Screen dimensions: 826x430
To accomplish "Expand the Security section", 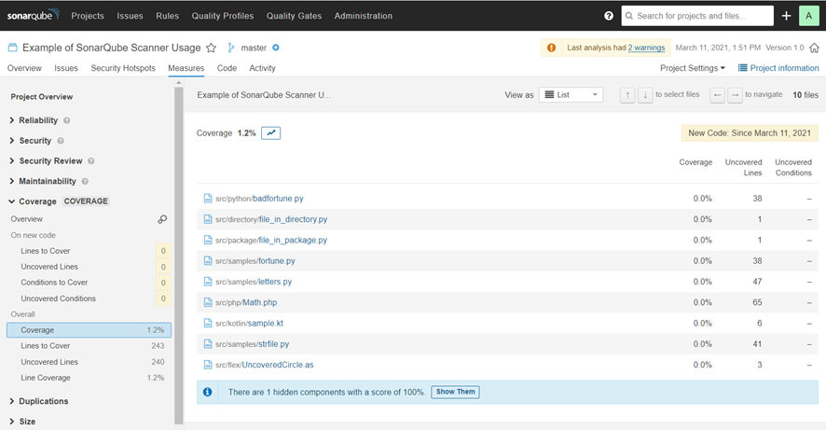I will [30, 141].
